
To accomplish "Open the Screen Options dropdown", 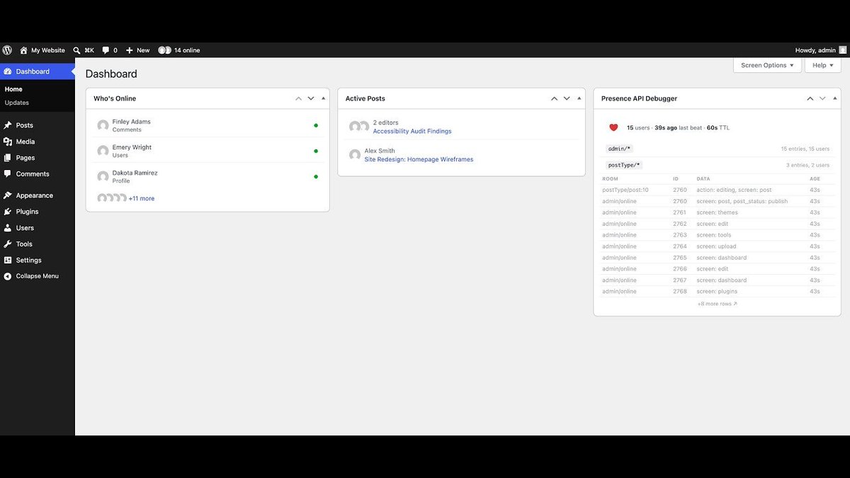I will pyautogui.click(x=767, y=65).
